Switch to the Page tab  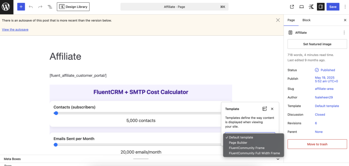(x=291, y=20)
